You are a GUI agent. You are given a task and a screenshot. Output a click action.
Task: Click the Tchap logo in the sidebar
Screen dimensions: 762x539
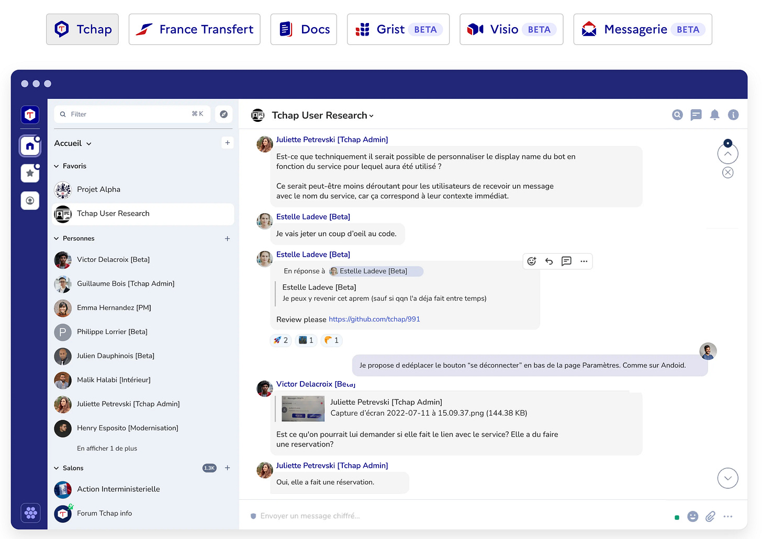(x=30, y=114)
